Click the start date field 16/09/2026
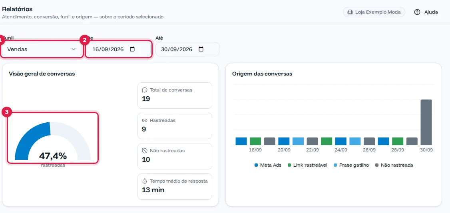450x213 pixels. click(119, 50)
